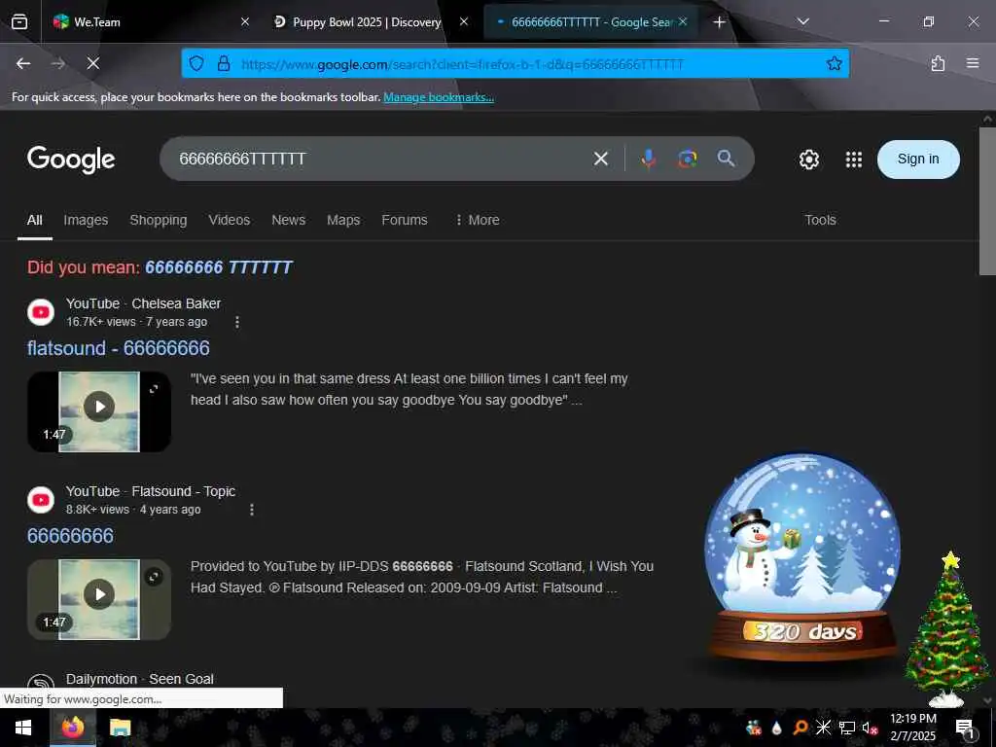Click the address bar URL
Screen dimensions: 996x747
462,64
